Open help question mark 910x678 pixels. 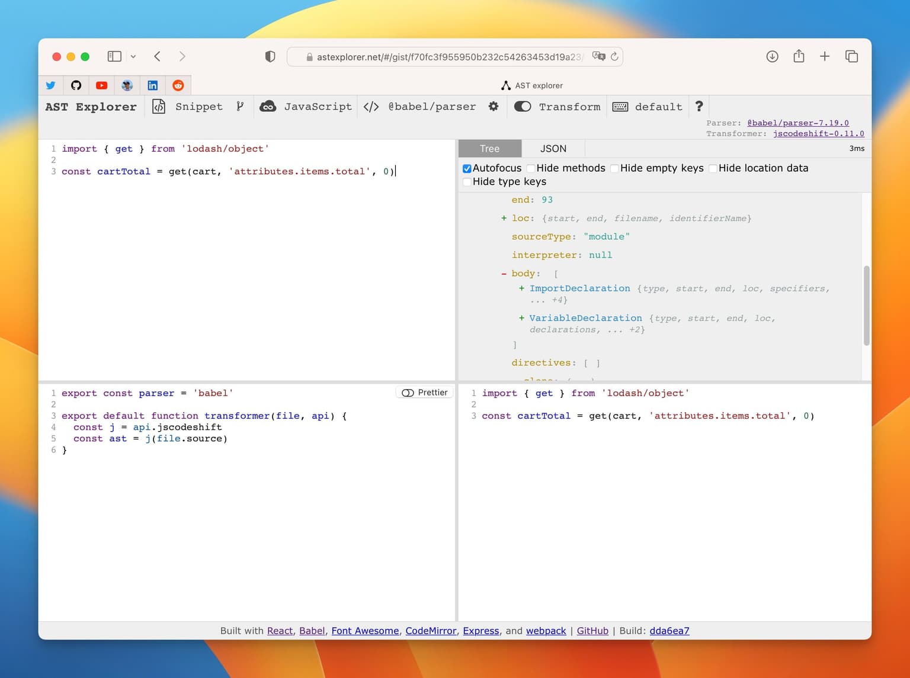click(x=699, y=107)
